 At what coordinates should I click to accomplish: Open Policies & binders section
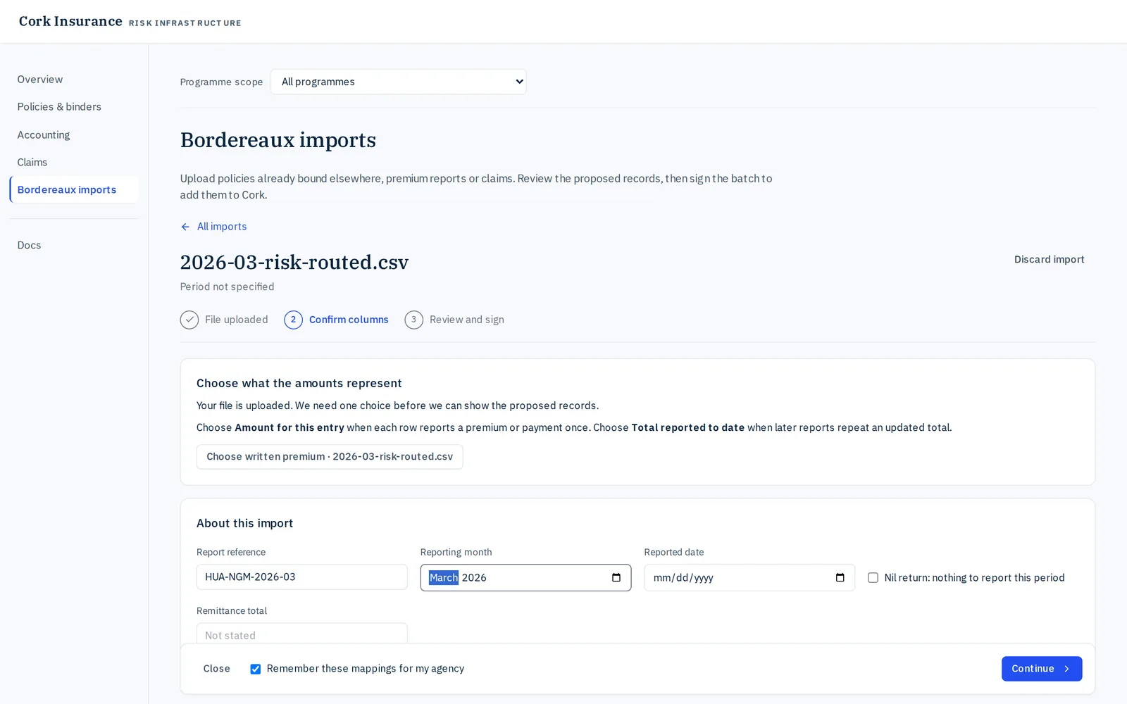[59, 107]
